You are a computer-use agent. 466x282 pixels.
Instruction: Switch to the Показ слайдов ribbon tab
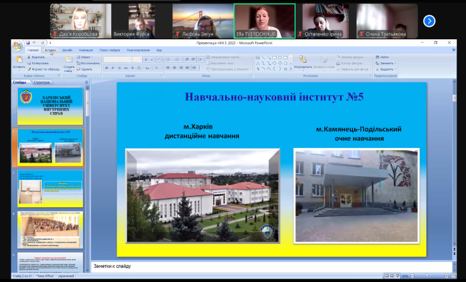pos(110,50)
